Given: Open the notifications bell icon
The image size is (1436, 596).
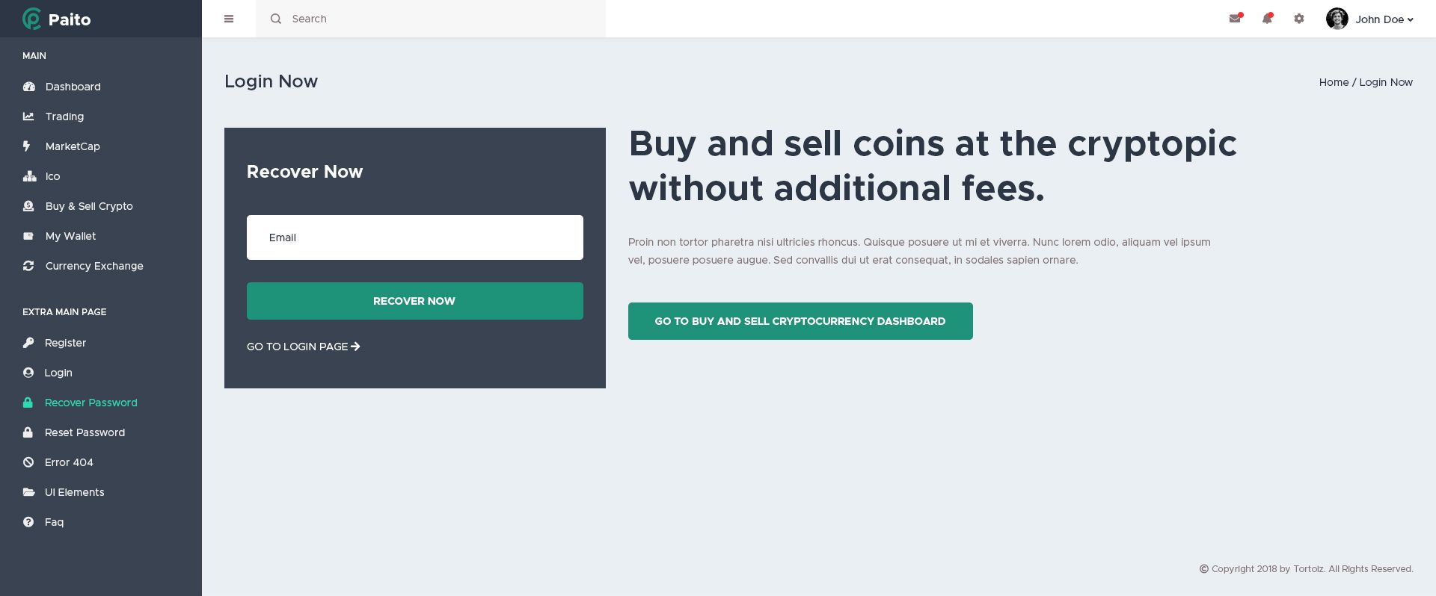Looking at the screenshot, I should [x=1267, y=19].
